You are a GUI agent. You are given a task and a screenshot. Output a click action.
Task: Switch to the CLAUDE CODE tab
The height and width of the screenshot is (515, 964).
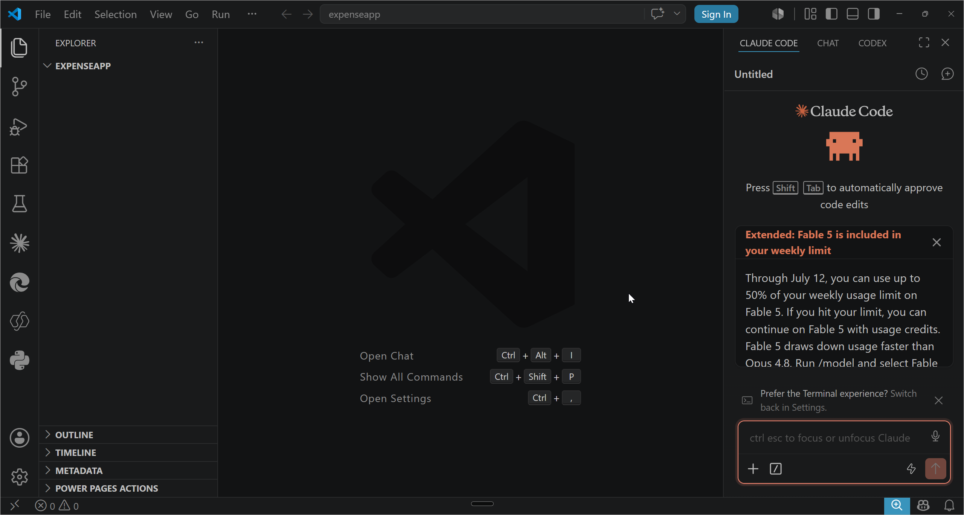click(x=769, y=43)
